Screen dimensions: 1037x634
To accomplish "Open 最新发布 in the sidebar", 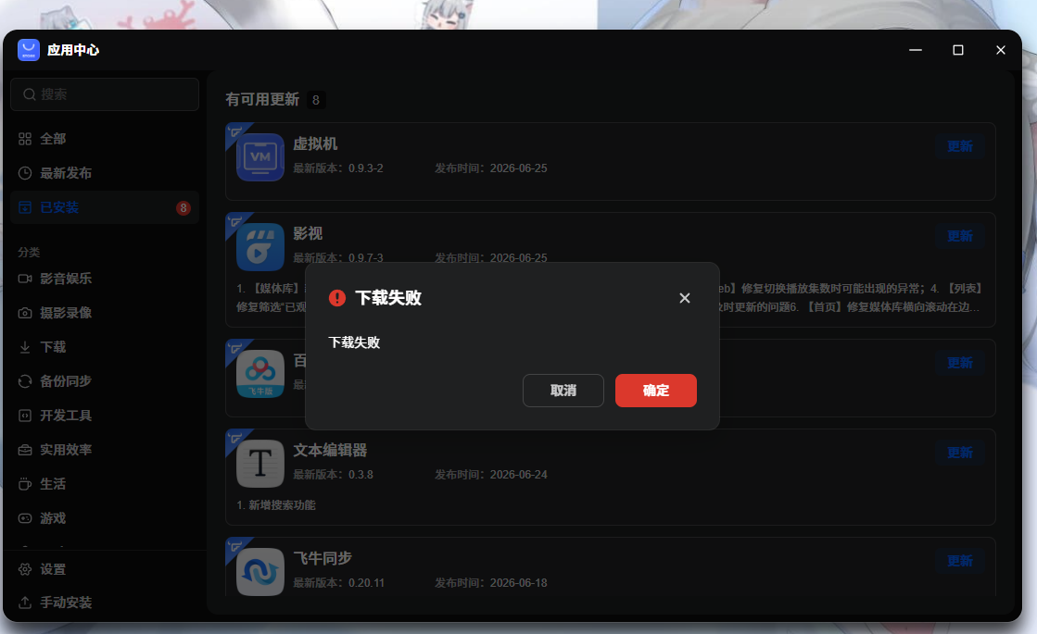I will coord(105,173).
